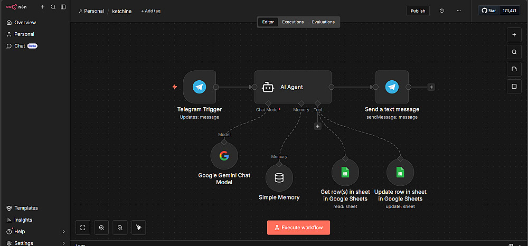Click the 173,471 star count
528x246 pixels.
tap(510, 11)
